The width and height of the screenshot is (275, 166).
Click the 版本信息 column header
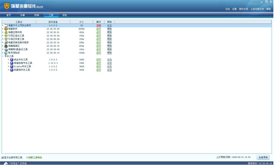tap(53, 22)
